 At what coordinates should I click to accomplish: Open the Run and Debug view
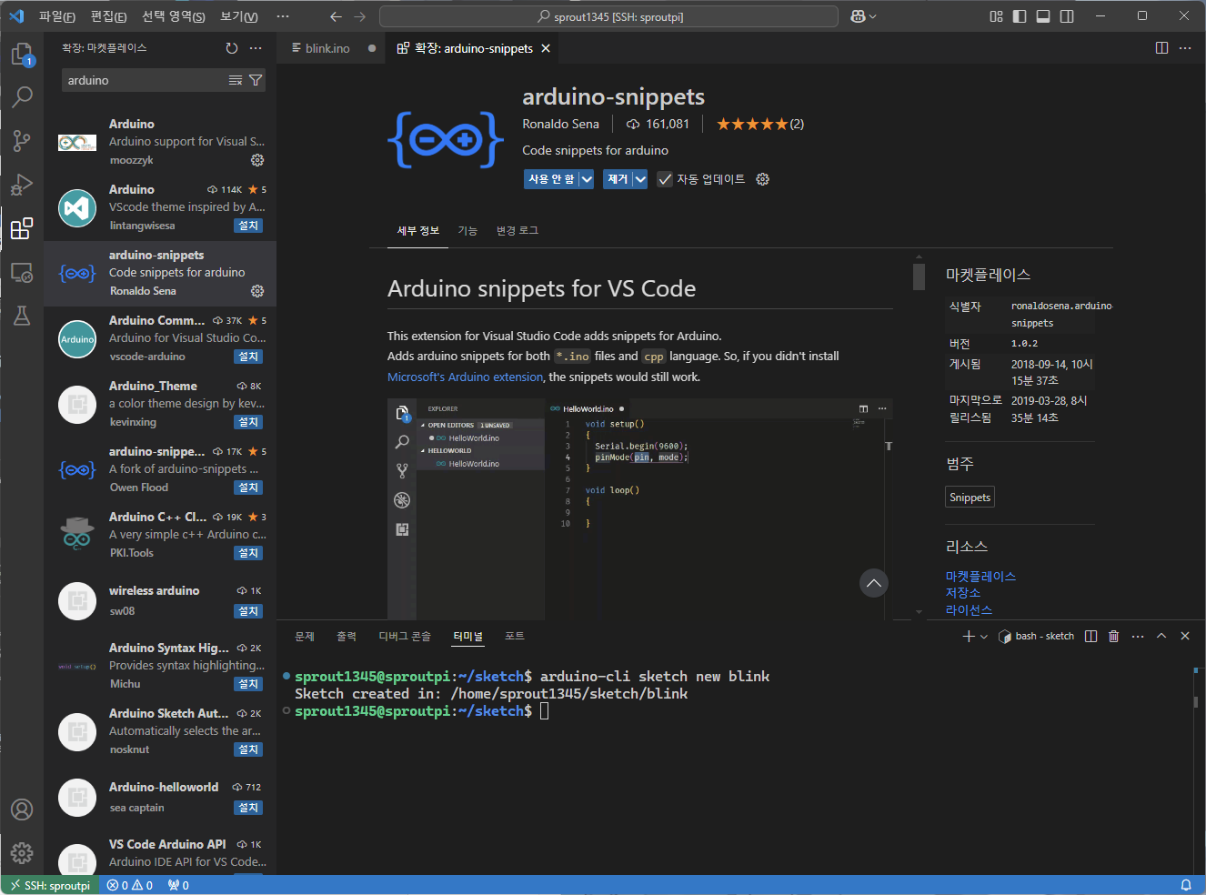(x=22, y=185)
